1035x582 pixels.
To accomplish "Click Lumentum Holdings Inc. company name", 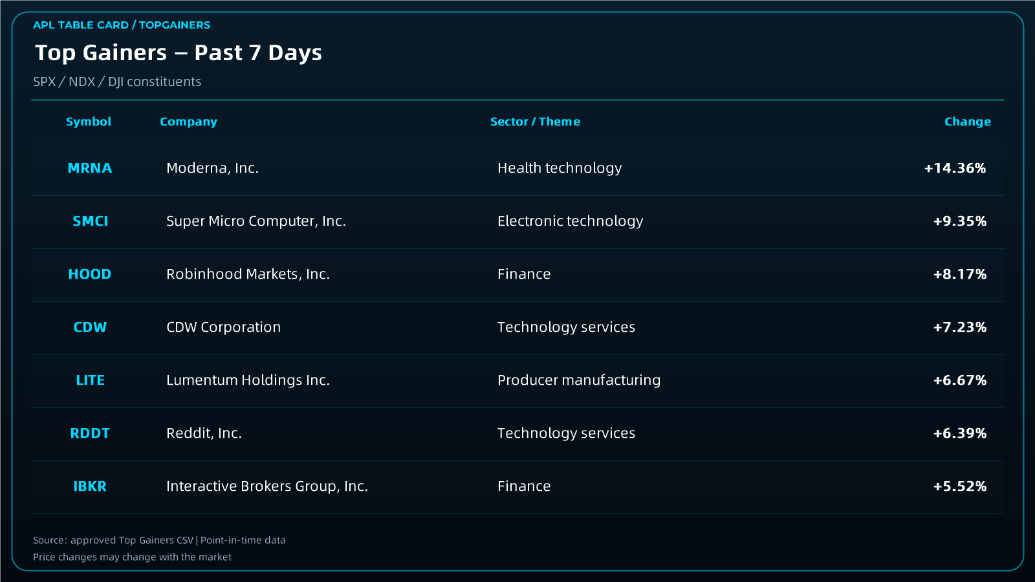I will point(248,380).
